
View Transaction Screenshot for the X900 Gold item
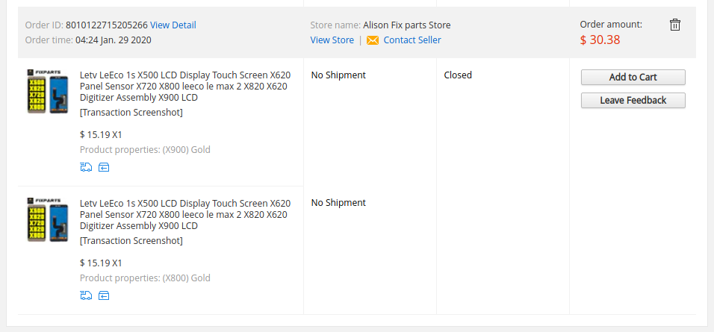(x=131, y=113)
